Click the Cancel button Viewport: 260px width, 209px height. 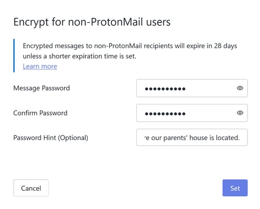[31, 188]
